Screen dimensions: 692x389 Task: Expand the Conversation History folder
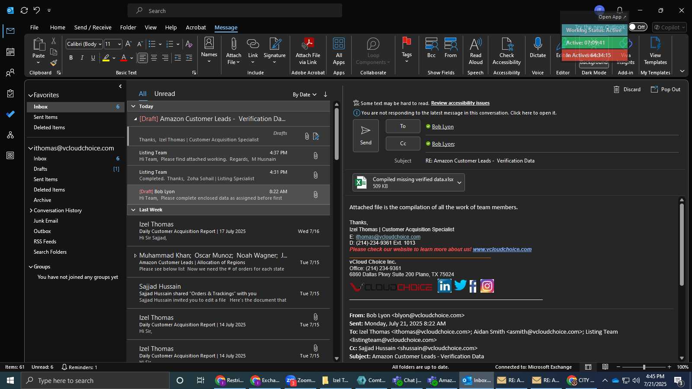point(31,210)
